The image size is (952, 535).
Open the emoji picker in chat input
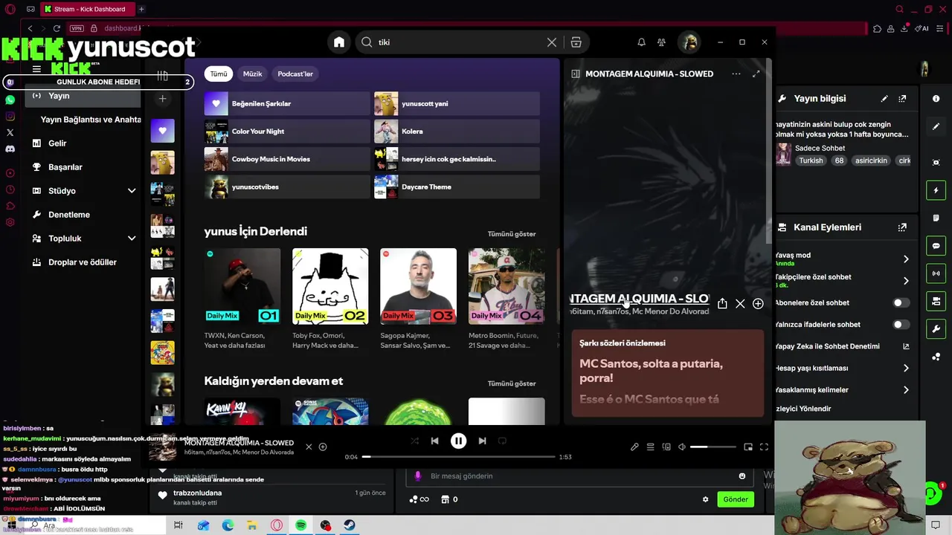pyautogui.click(x=742, y=476)
